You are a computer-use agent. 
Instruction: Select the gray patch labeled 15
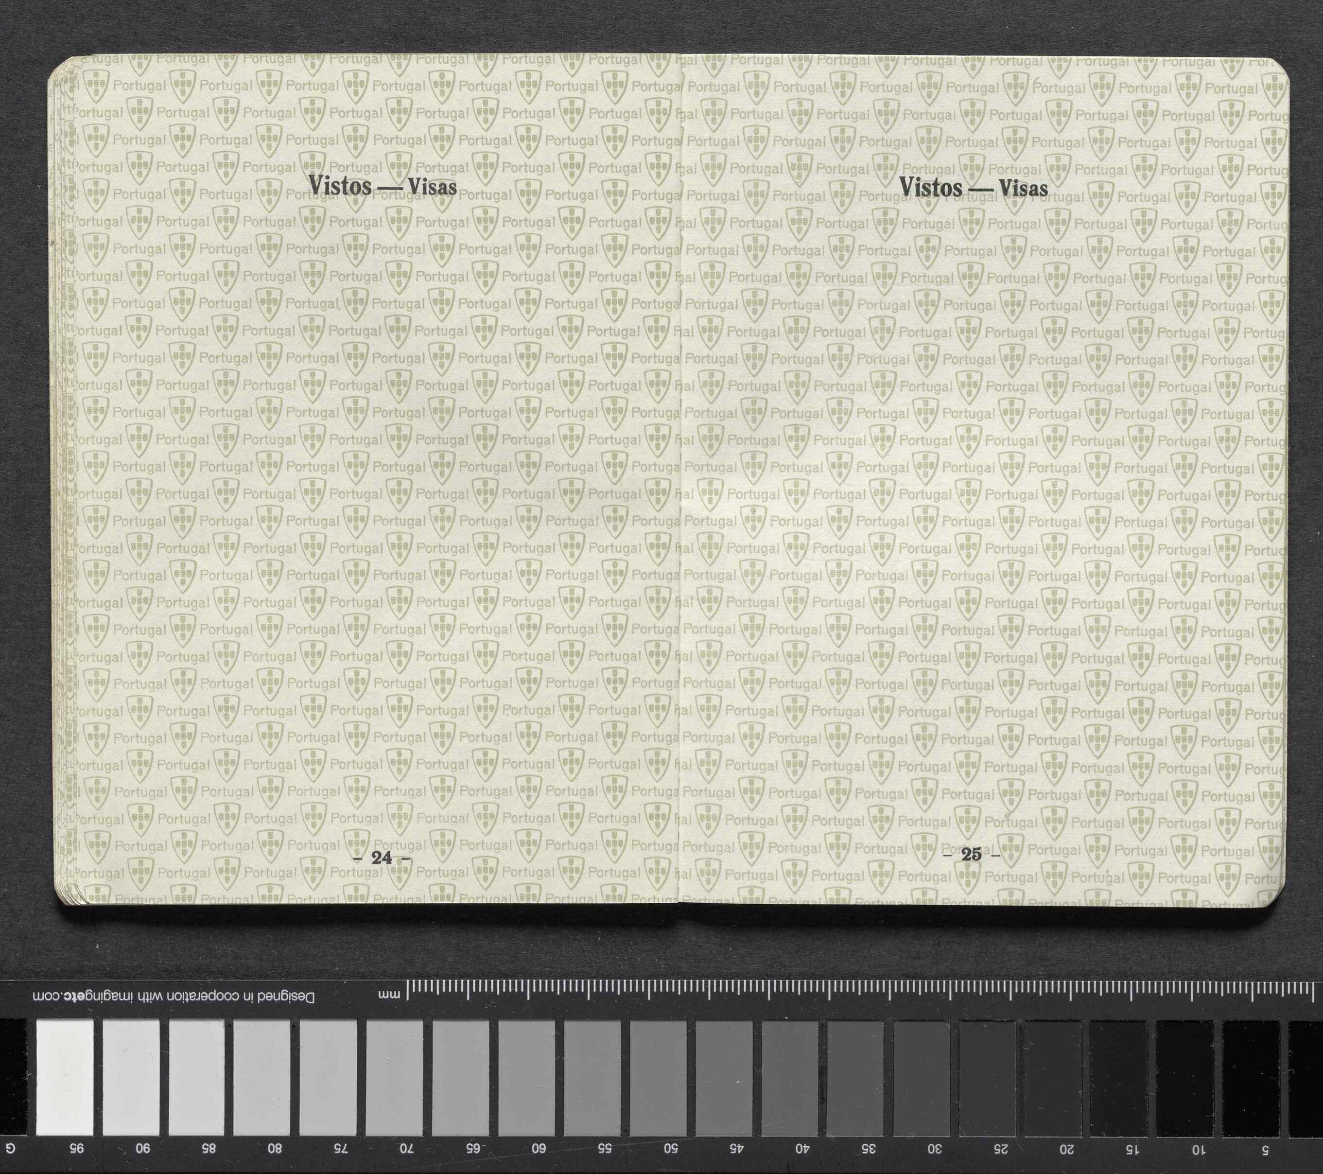pyautogui.click(x=1119, y=1078)
